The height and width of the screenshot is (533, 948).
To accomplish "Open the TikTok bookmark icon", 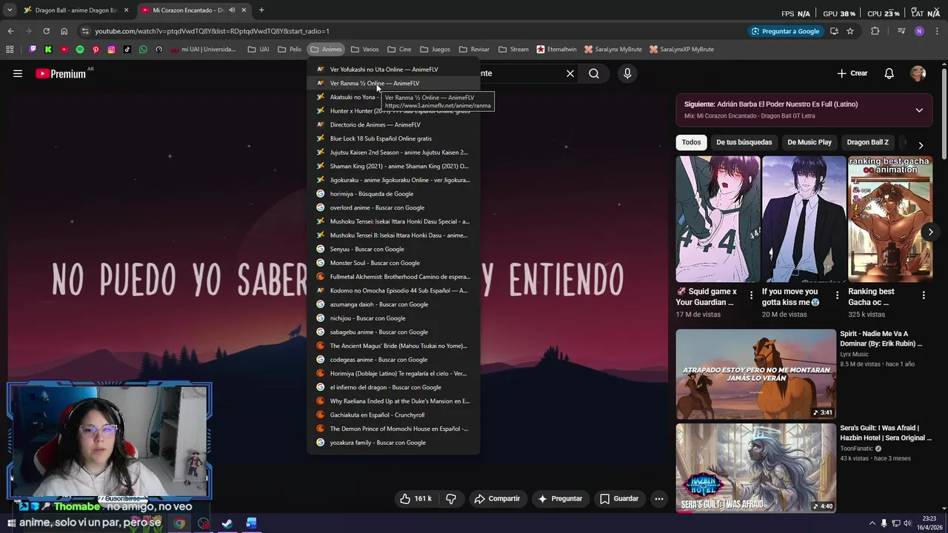I will point(127,50).
